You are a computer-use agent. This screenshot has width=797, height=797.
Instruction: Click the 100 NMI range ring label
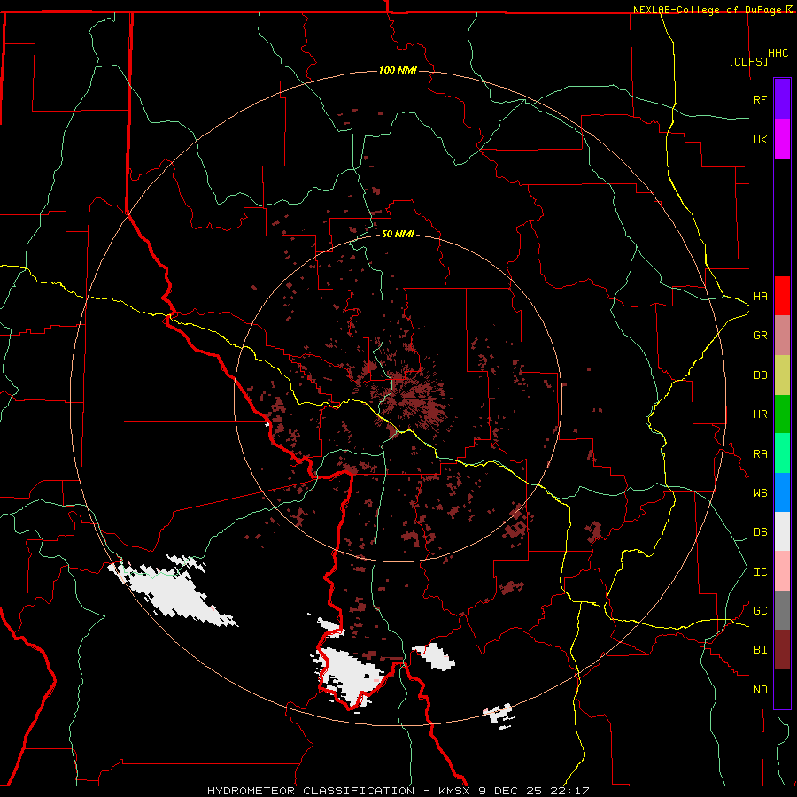[x=398, y=70]
